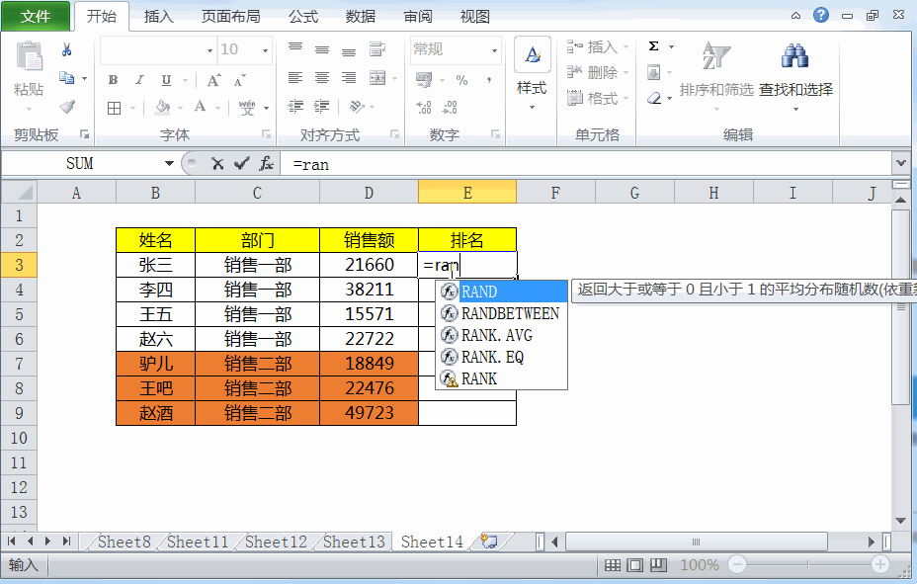Viewport: 917px width, 584px height.
Task: Open the font size dropdown
Action: pyautogui.click(x=265, y=50)
